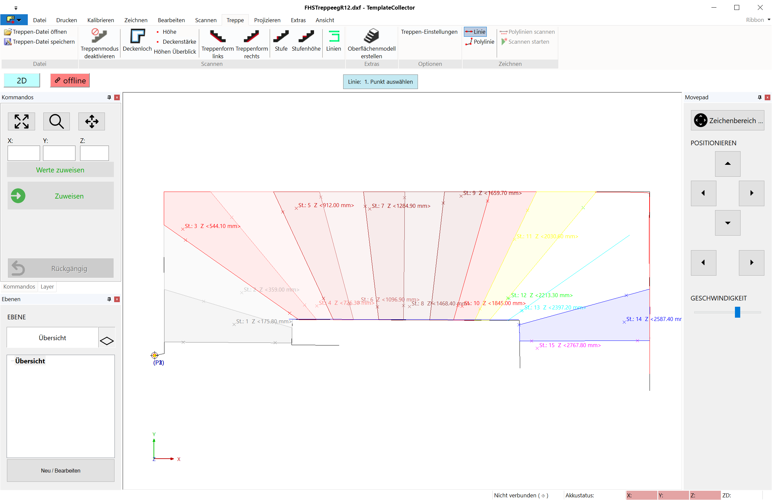The height and width of the screenshot is (500, 772).
Task: Click the zoom magnifier button
Action: (x=57, y=121)
